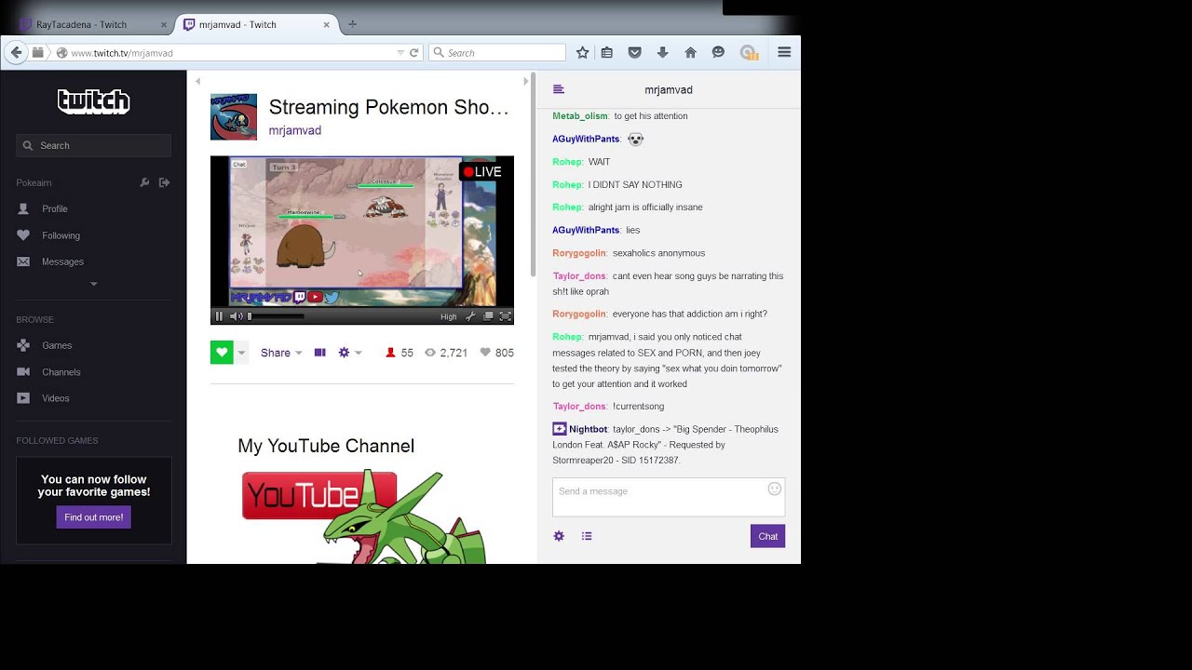Collapse the left sidebar arrow
The image size is (1192, 670).
pyautogui.click(x=197, y=82)
